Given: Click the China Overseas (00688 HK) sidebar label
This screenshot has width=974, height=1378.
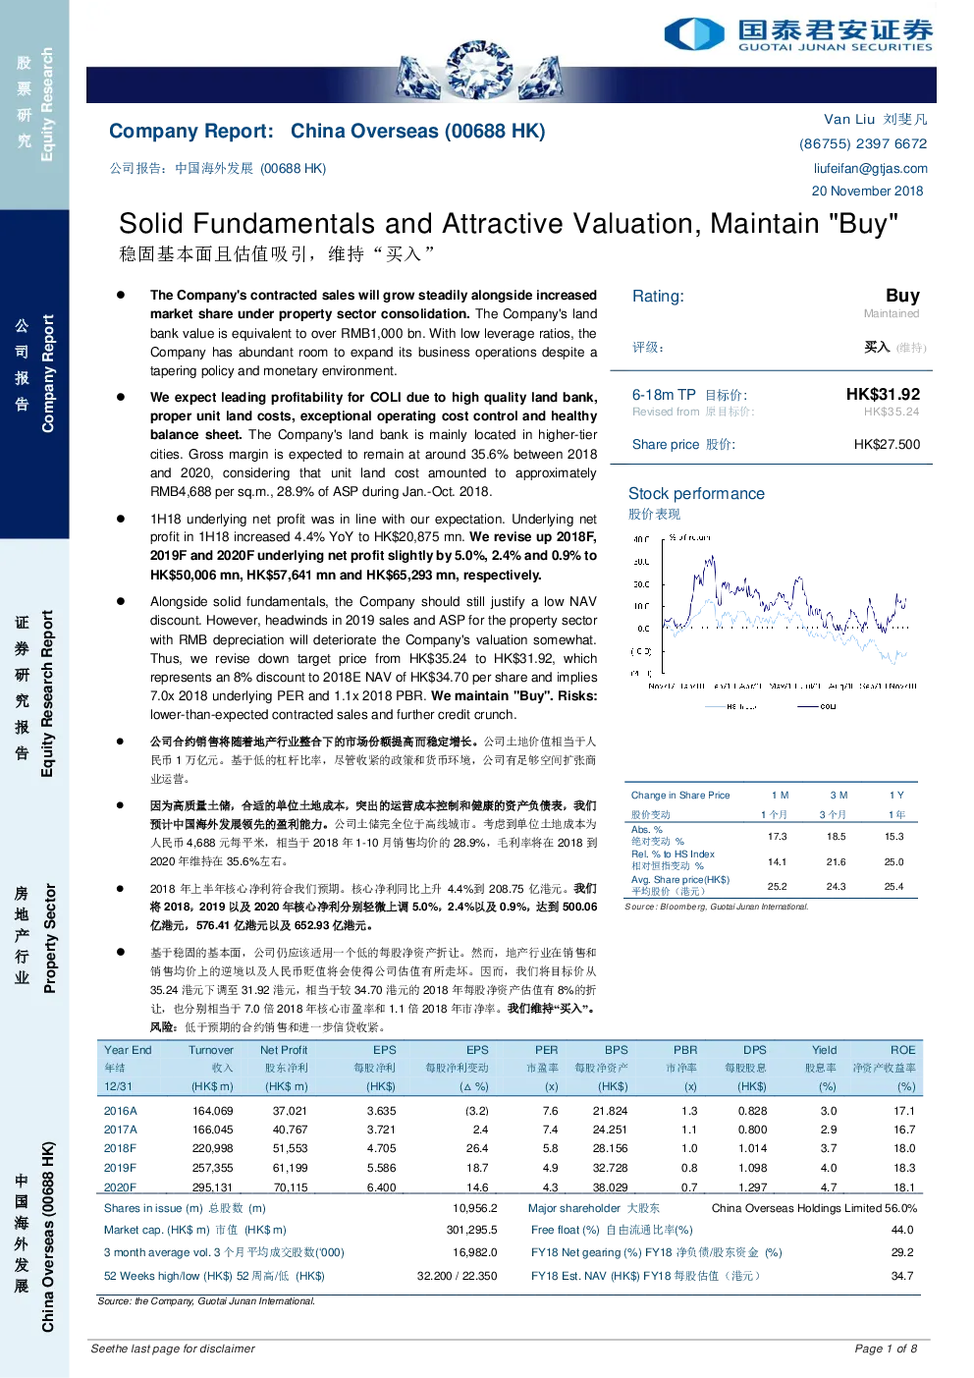Looking at the screenshot, I should click(47, 1237).
